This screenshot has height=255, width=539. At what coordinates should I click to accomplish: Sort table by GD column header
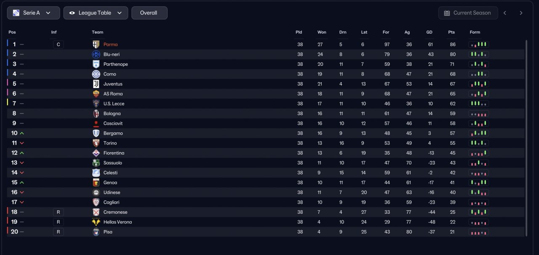(429, 32)
